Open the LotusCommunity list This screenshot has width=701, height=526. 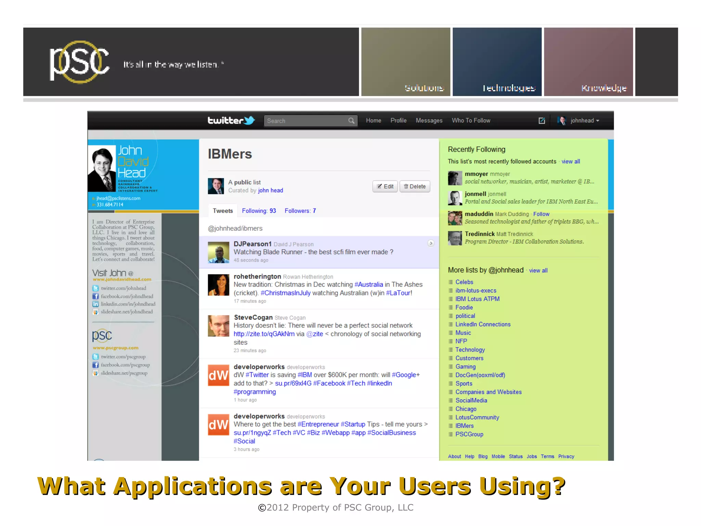point(477,418)
